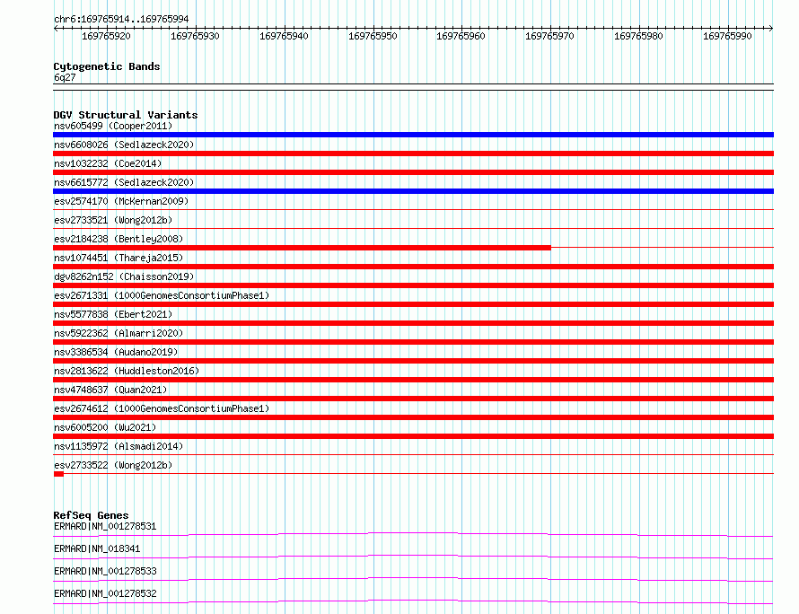799x614 pixels.
Task: Open variant nsv6615772 (Sedlazeck2020)
Action: tap(124, 182)
